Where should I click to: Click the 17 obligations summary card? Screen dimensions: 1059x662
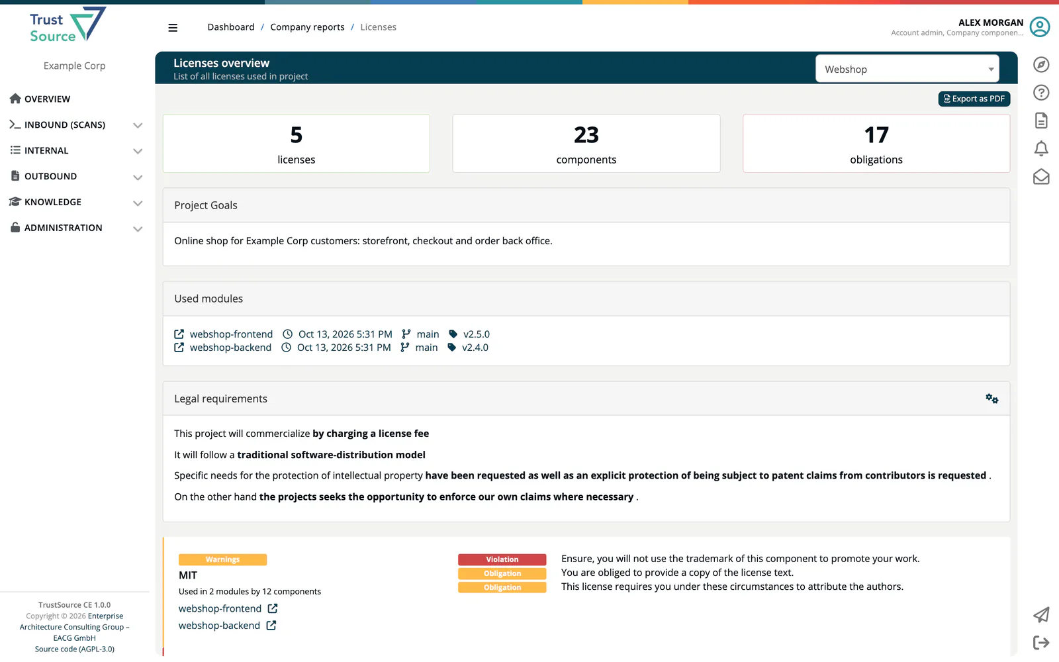(x=876, y=144)
